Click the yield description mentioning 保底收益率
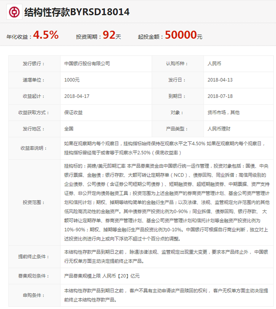This screenshot has height=309, width=276. click(164, 148)
